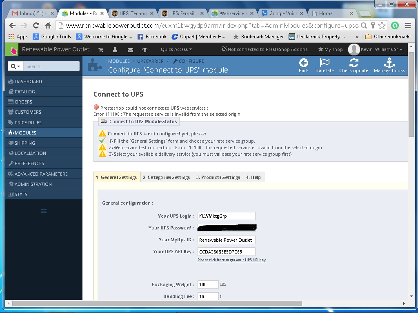Screen dimensions: 418x313
Task: Show hidden bookmarks with chevron
Action: click(357, 37)
